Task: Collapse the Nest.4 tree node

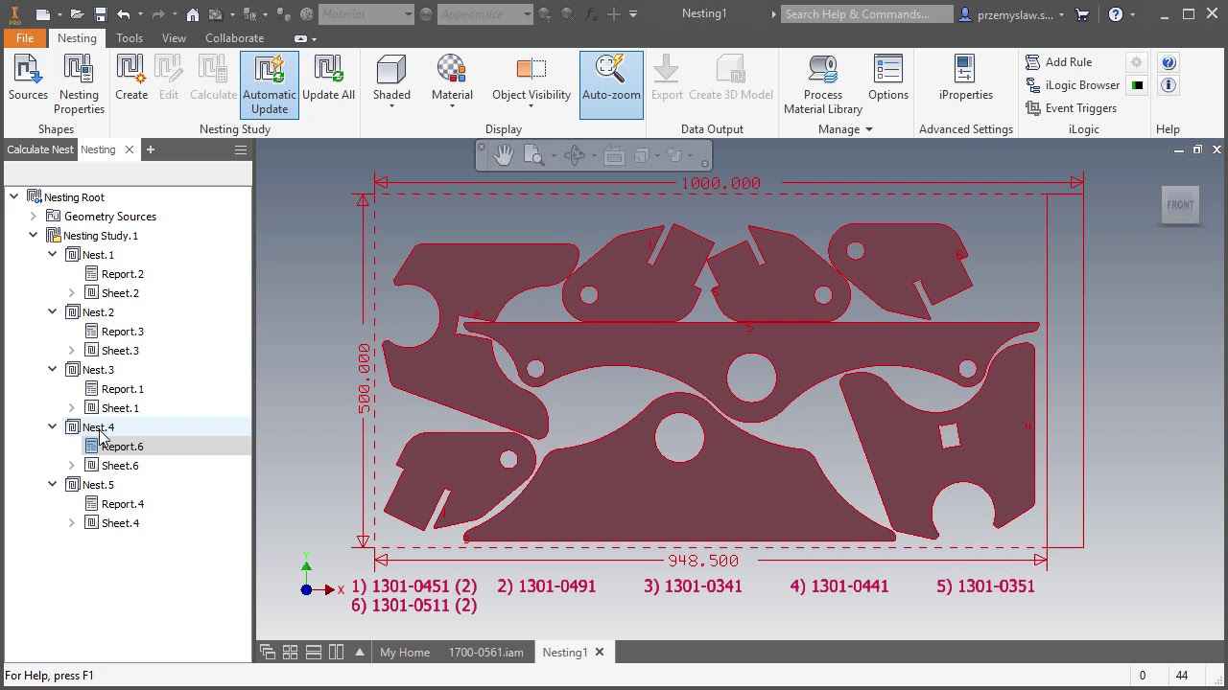Action: 53,427
